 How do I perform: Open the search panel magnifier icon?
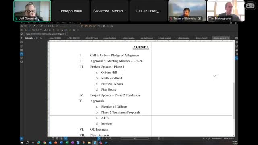(x=237, y=58)
